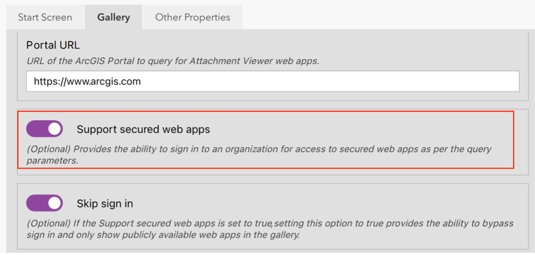Click the purple track of Support secured web apps switch
The image size is (535, 255).
pos(35,129)
